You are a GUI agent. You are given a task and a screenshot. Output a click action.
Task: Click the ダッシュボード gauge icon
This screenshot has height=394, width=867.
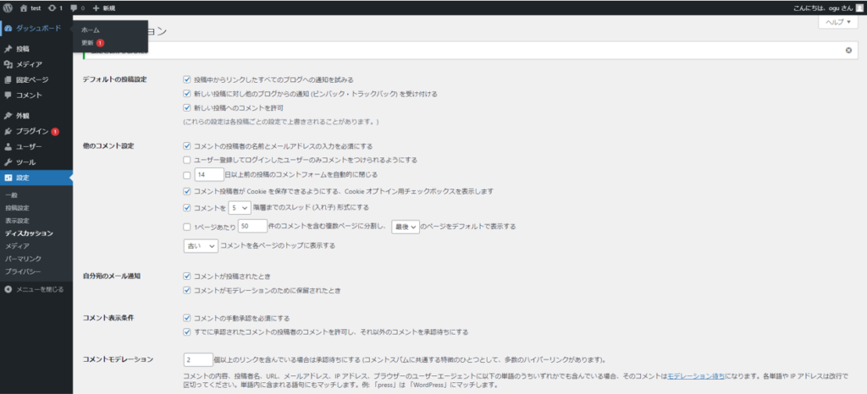click(x=8, y=28)
